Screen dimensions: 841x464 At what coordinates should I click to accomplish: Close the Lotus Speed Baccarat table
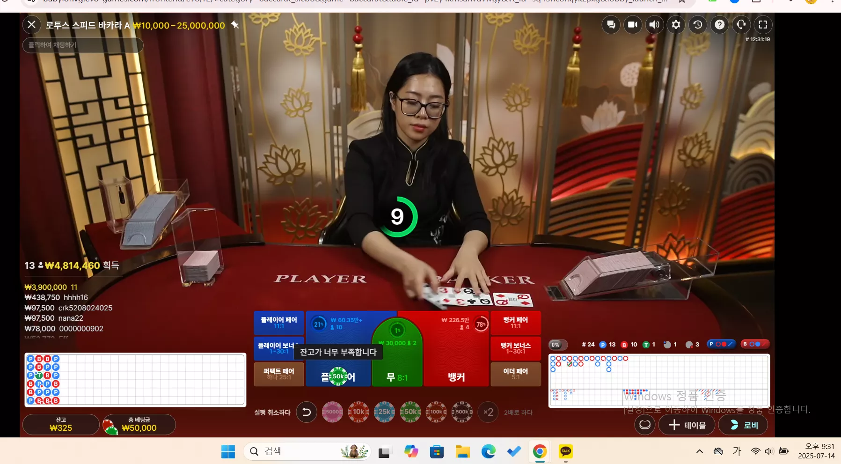point(31,25)
